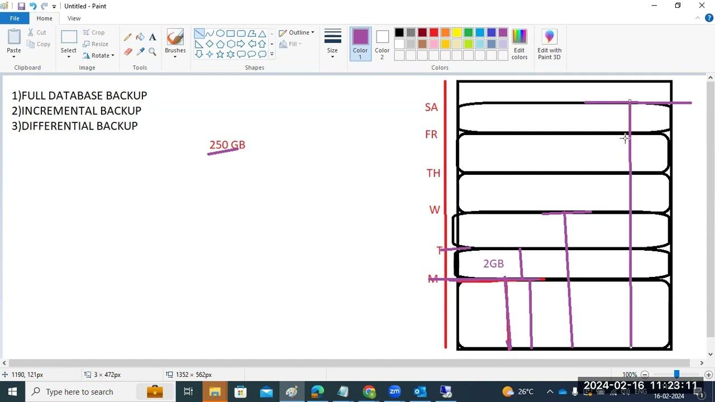Click the Crop button
The height and width of the screenshot is (402, 715).
coord(94,32)
